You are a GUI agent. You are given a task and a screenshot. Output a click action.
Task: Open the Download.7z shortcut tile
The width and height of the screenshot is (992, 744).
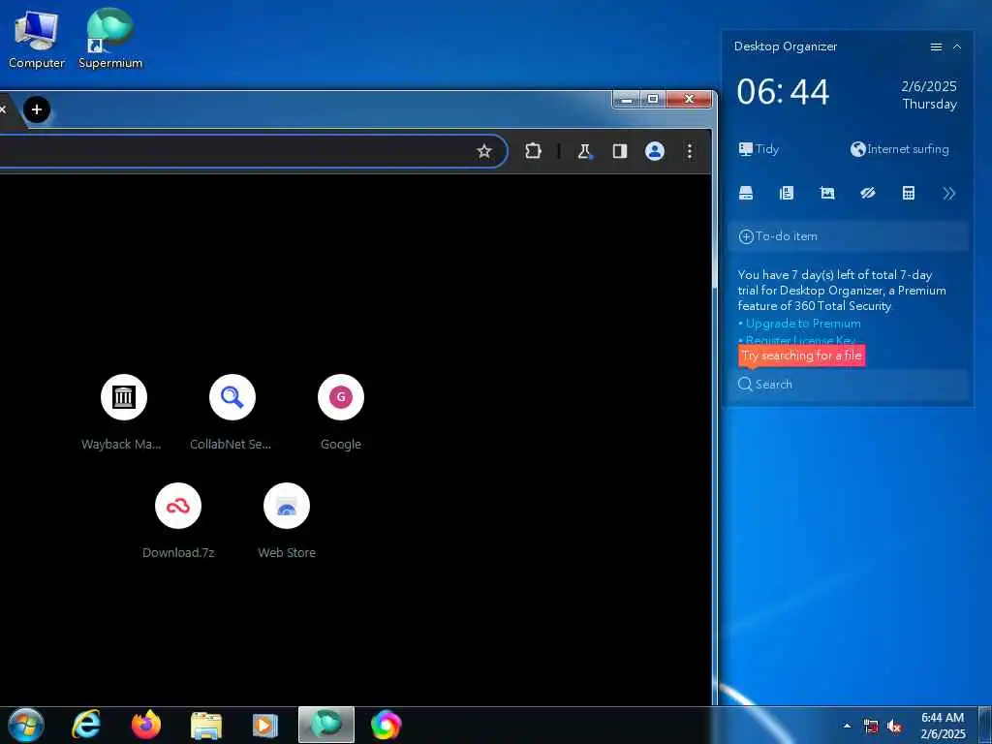click(178, 520)
